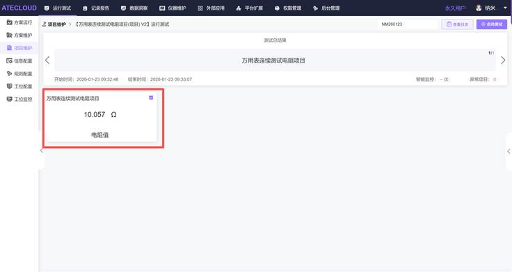Select the 工位配置 sidebar icon
The height and width of the screenshot is (272, 512).
pyautogui.click(x=10, y=86)
